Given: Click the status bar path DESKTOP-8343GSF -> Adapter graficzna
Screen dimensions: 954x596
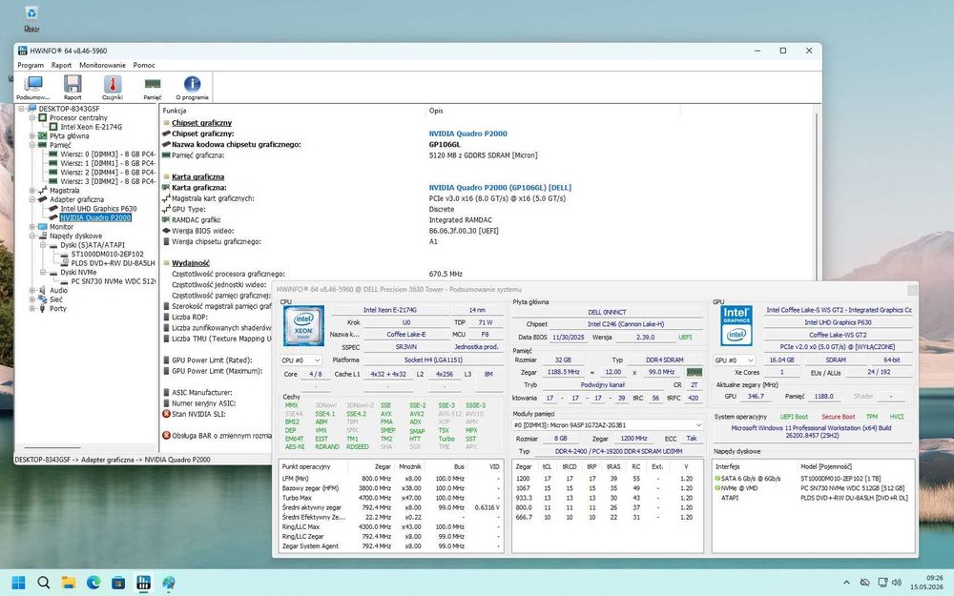Looking at the screenshot, I should pos(113,460).
